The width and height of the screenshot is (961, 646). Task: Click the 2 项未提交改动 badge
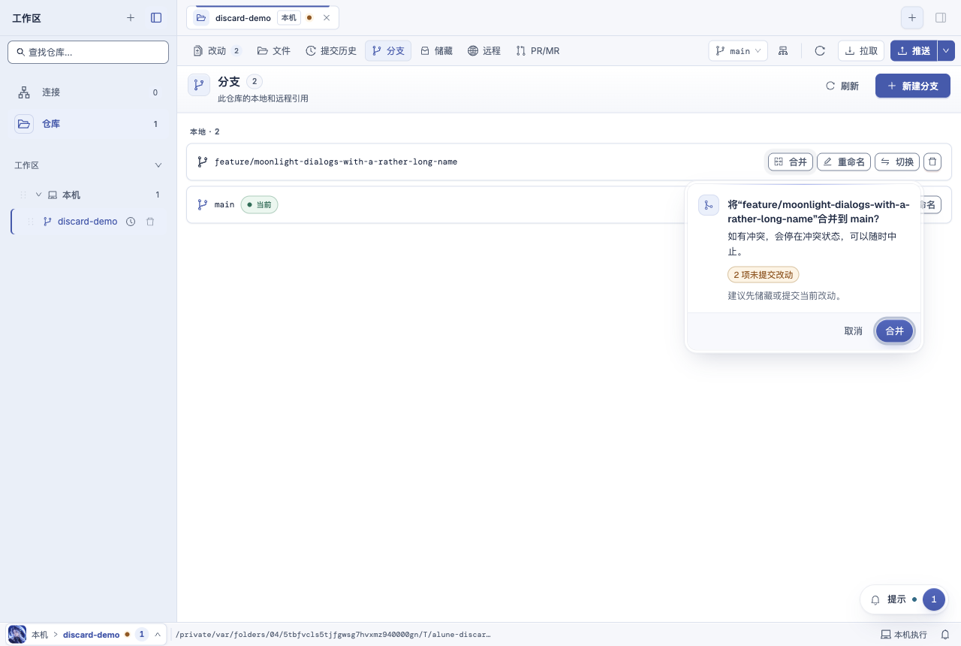[x=764, y=275]
